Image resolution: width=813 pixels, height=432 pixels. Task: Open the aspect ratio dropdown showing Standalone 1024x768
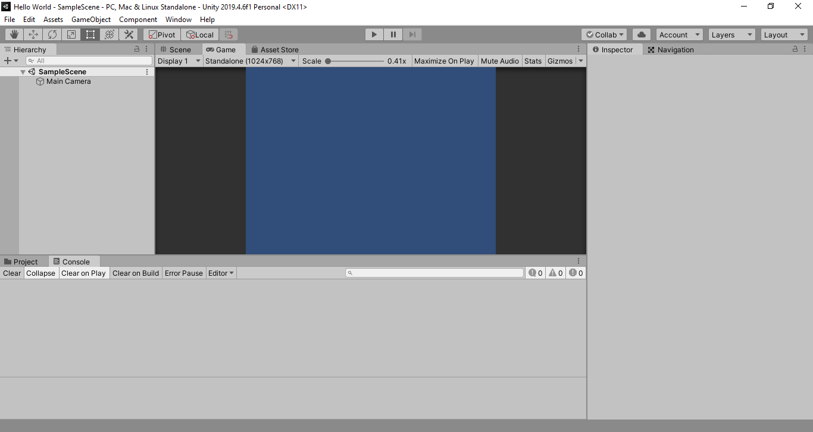tap(250, 60)
